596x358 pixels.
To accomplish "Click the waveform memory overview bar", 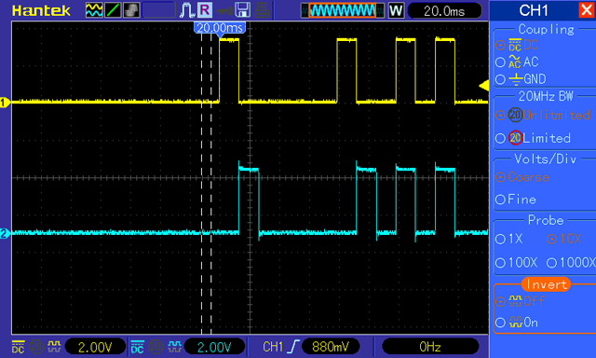I will point(343,10).
